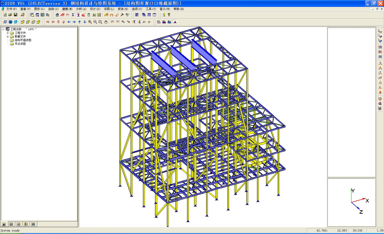Collapse the 工程名称 root tree node
Image resolution: width=384 pixels, height=234 pixels.
tap(3, 29)
